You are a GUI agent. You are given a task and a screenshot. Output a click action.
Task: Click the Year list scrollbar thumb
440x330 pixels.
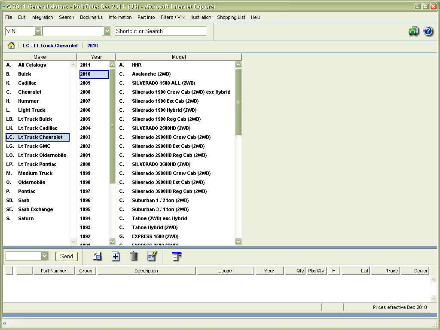point(112,126)
